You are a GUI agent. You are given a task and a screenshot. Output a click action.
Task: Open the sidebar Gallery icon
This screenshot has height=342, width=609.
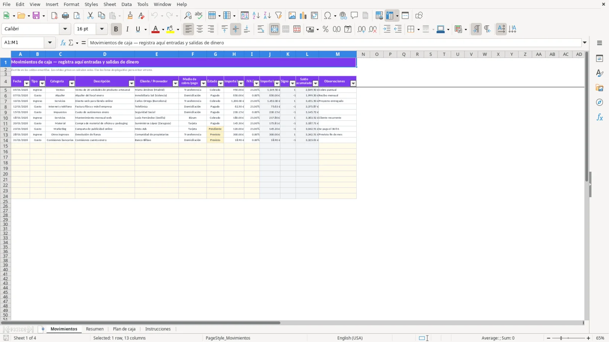pyautogui.click(x=599, y=88)
